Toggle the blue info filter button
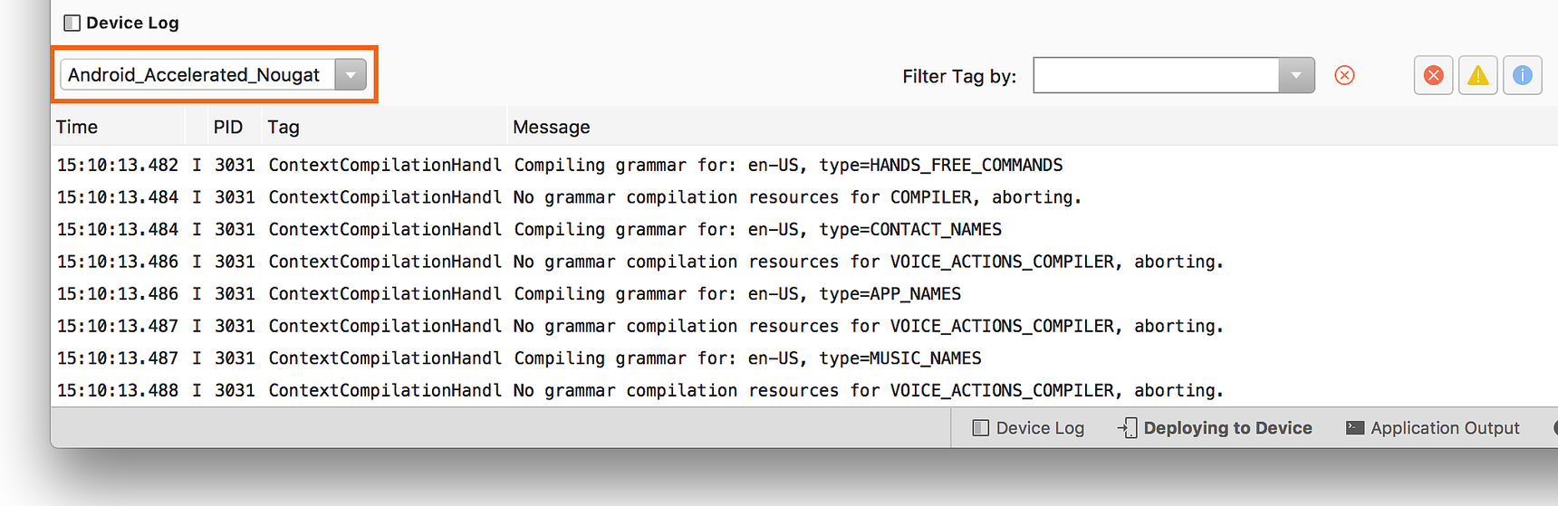Screen dimensions: 1558x506 (x=1522, y=75)
